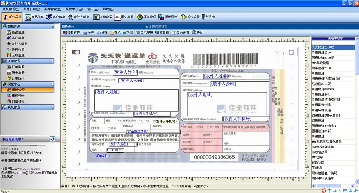Open 模板管理 in the main toolbar
Image resolution: width=359 pixels, height=193 pixels.
point(147,17)
